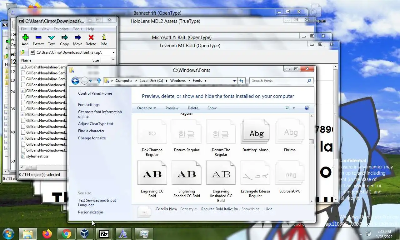Select the Engraving Shaded CC Bold font
This screenshot has width=400, height=240.
point(187,179)
